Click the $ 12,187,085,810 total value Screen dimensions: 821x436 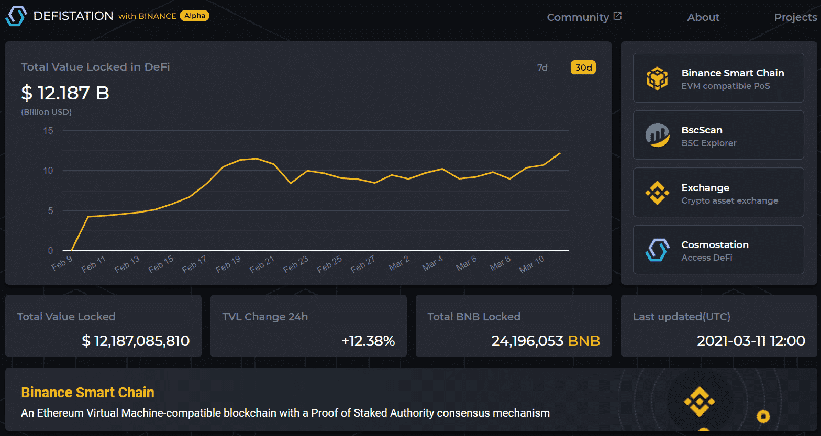point(136,341)
